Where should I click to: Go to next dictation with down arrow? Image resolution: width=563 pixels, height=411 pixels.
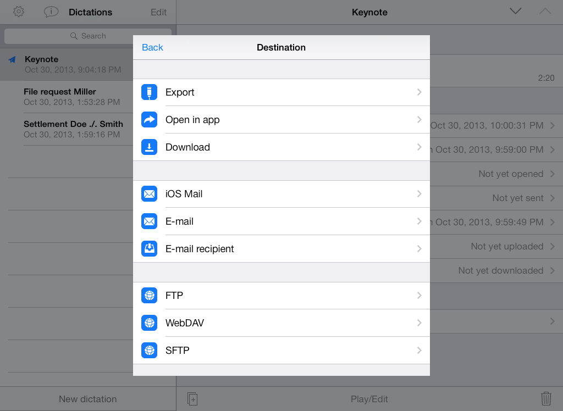pyautogui.click(x=515, y=11)
